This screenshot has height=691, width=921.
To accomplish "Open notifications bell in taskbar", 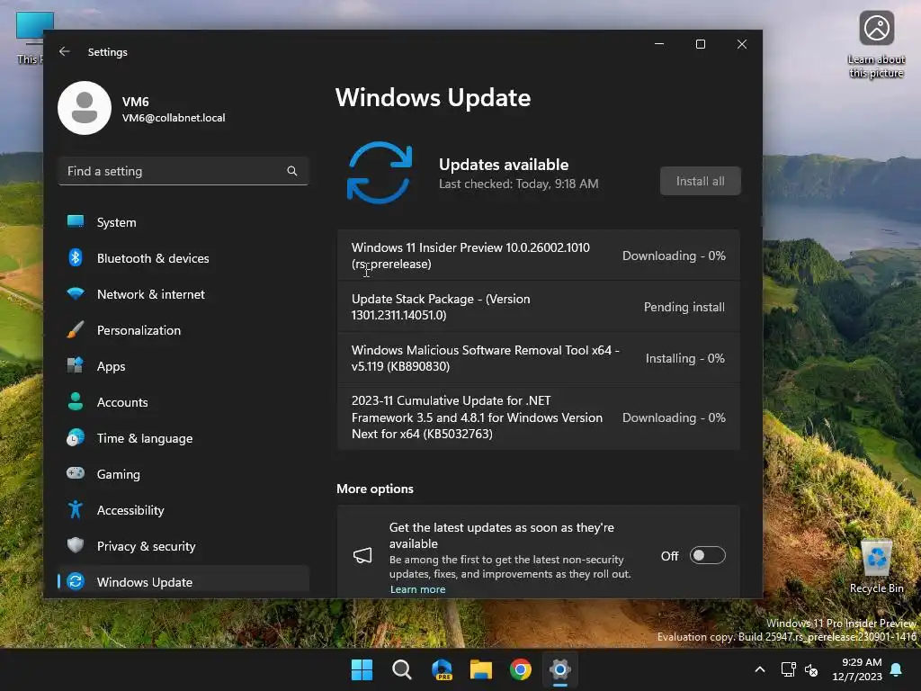I will tap(897, 669).
